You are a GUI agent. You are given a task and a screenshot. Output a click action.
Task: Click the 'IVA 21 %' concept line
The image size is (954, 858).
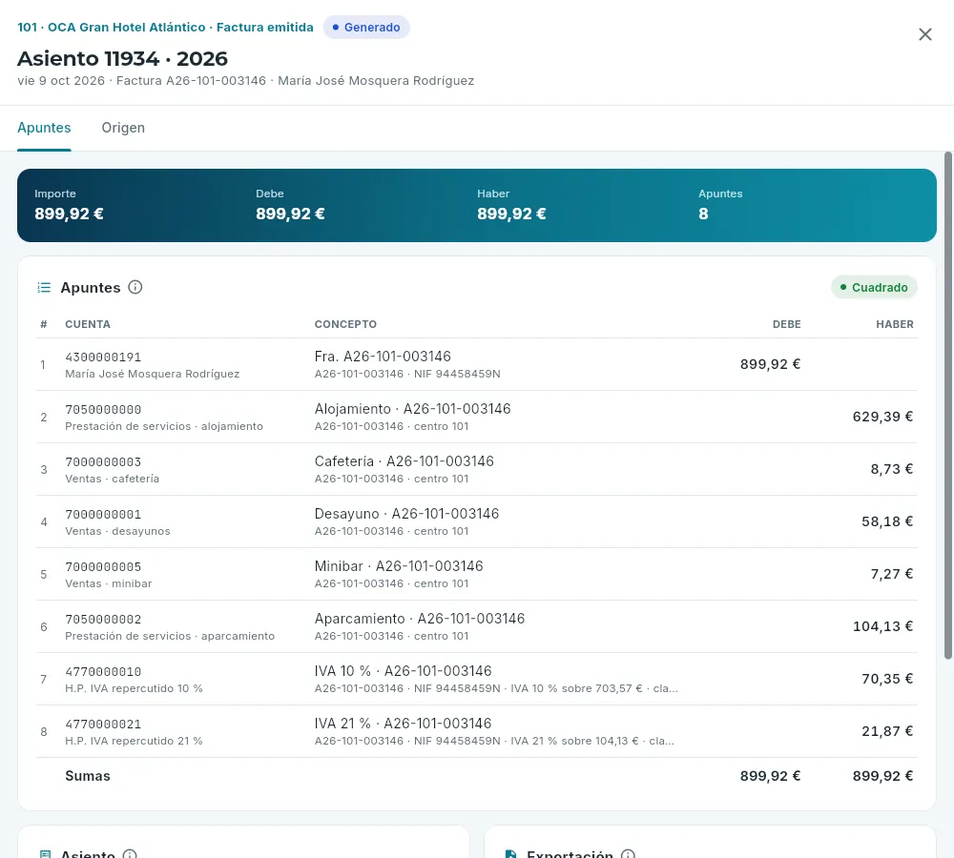tap(403, 723)
